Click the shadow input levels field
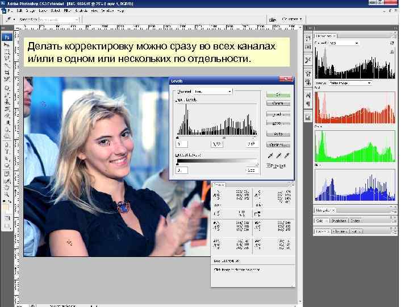The height and width of the screenshot is (307, 409). click(182, 144)
